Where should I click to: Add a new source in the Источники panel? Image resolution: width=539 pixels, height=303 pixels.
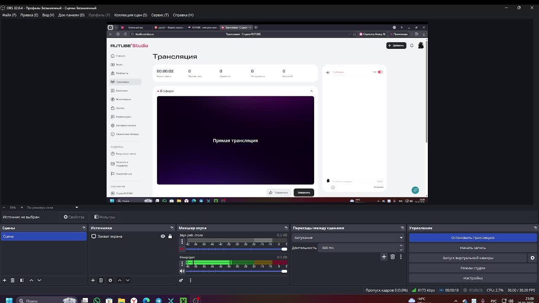[x=93, y=280]
